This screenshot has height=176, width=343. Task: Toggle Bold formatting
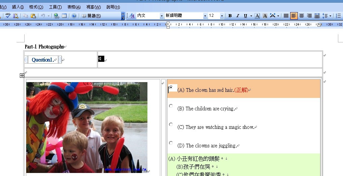(x=230, y=16)
